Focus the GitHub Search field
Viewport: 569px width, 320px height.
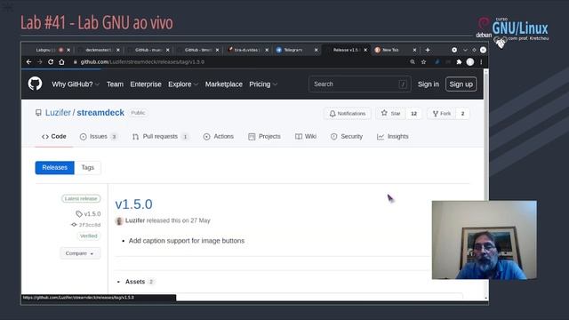tap(359, 84)
